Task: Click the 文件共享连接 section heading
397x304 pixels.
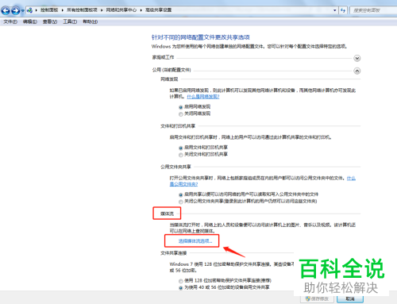Action: (174, 253)
